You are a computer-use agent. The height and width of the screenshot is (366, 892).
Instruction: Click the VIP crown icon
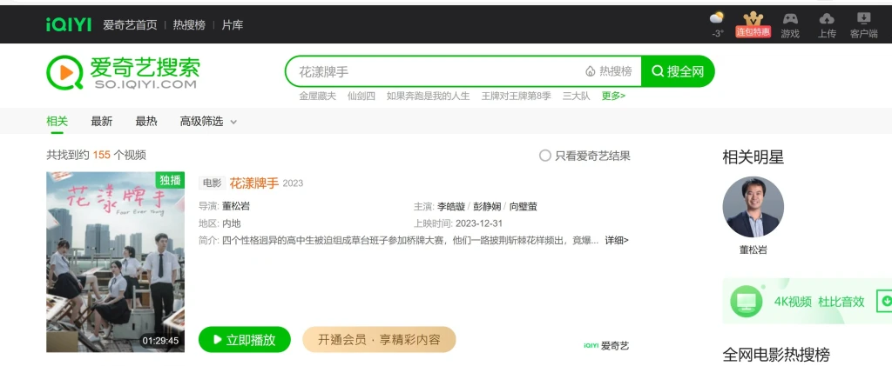click(753, 18)
